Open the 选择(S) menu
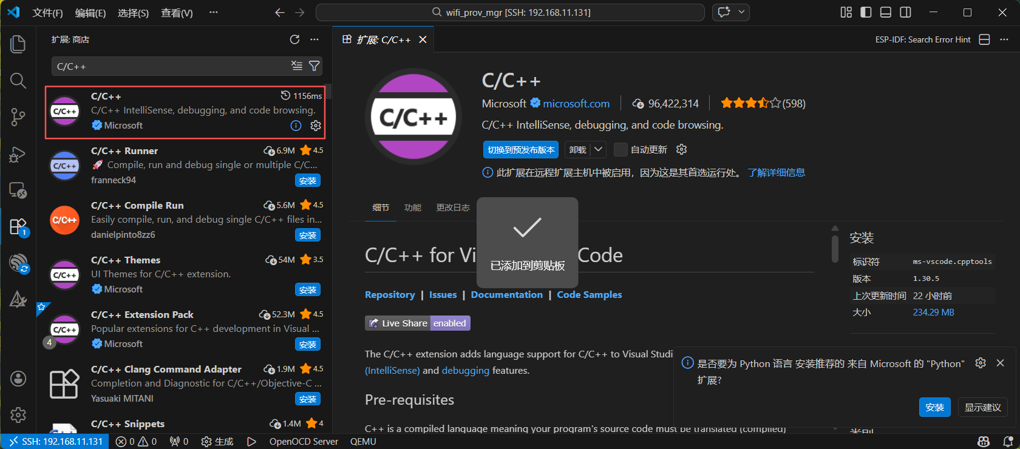This screenshot has width=1020, height=449. point(133,13)
